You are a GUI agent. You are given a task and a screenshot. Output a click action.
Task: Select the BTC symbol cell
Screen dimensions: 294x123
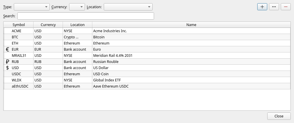pyautogui.click(x=19, y=37)
